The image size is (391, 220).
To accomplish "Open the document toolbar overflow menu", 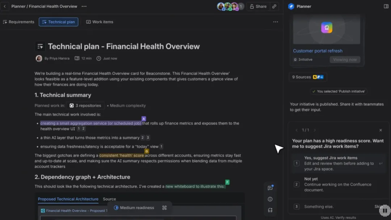I will click(275, 22).
